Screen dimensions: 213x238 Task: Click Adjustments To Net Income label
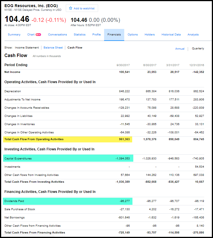pyautogui.click(x=22, y=99)
